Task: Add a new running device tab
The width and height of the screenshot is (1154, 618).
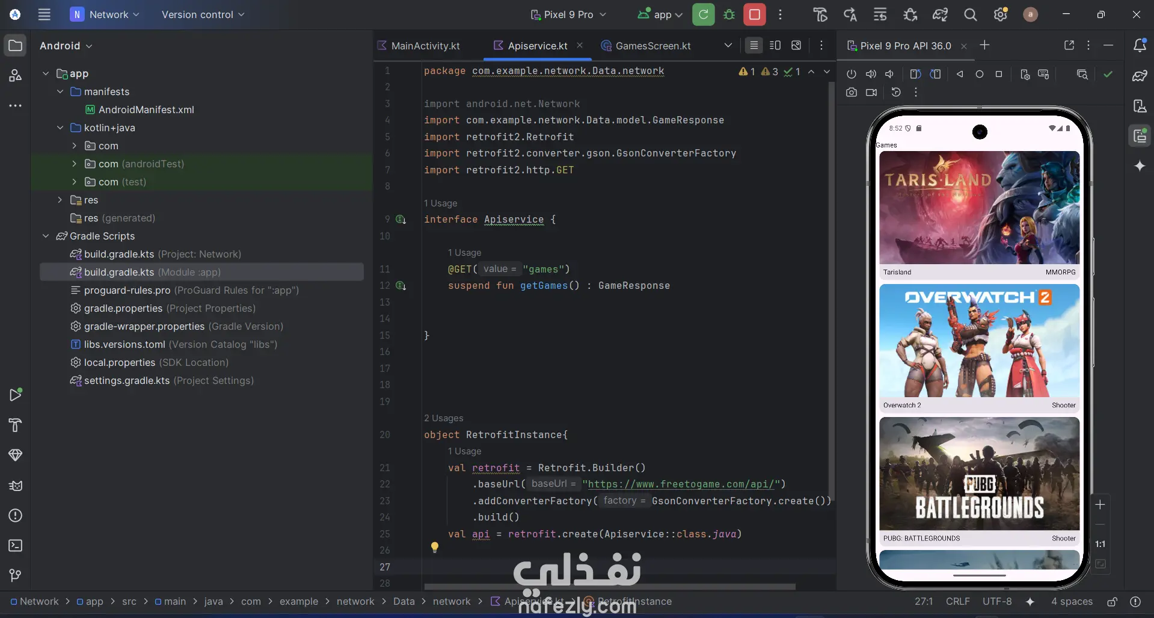Action: pyautogui.click(x=984, y=45)
